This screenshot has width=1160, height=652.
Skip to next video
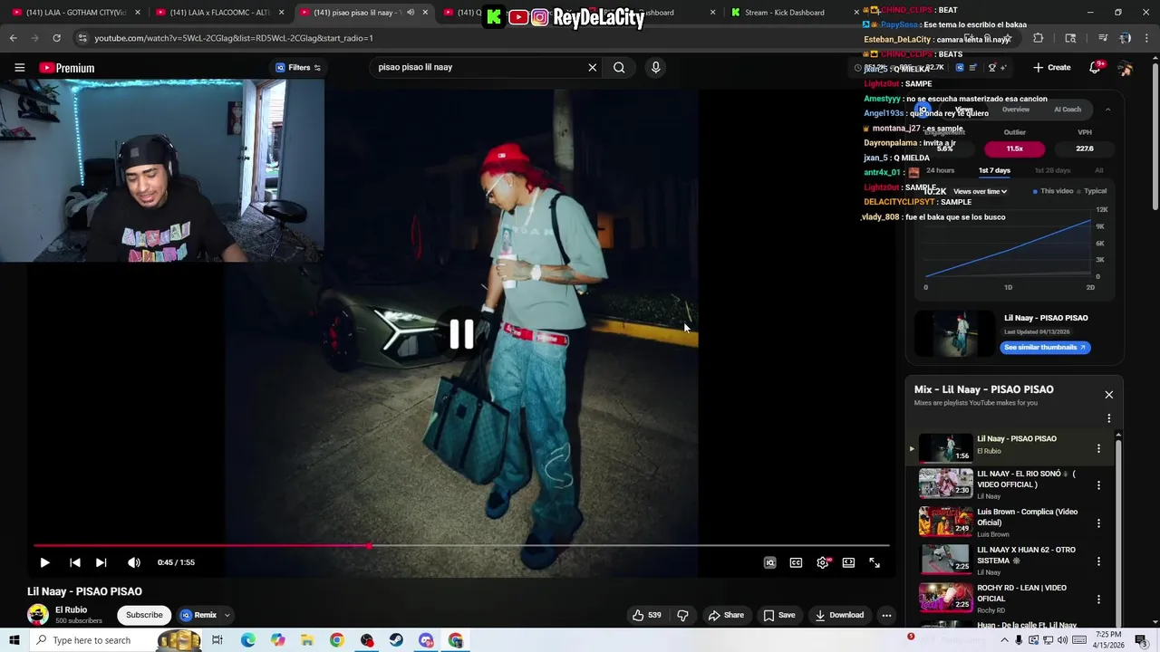101,562
